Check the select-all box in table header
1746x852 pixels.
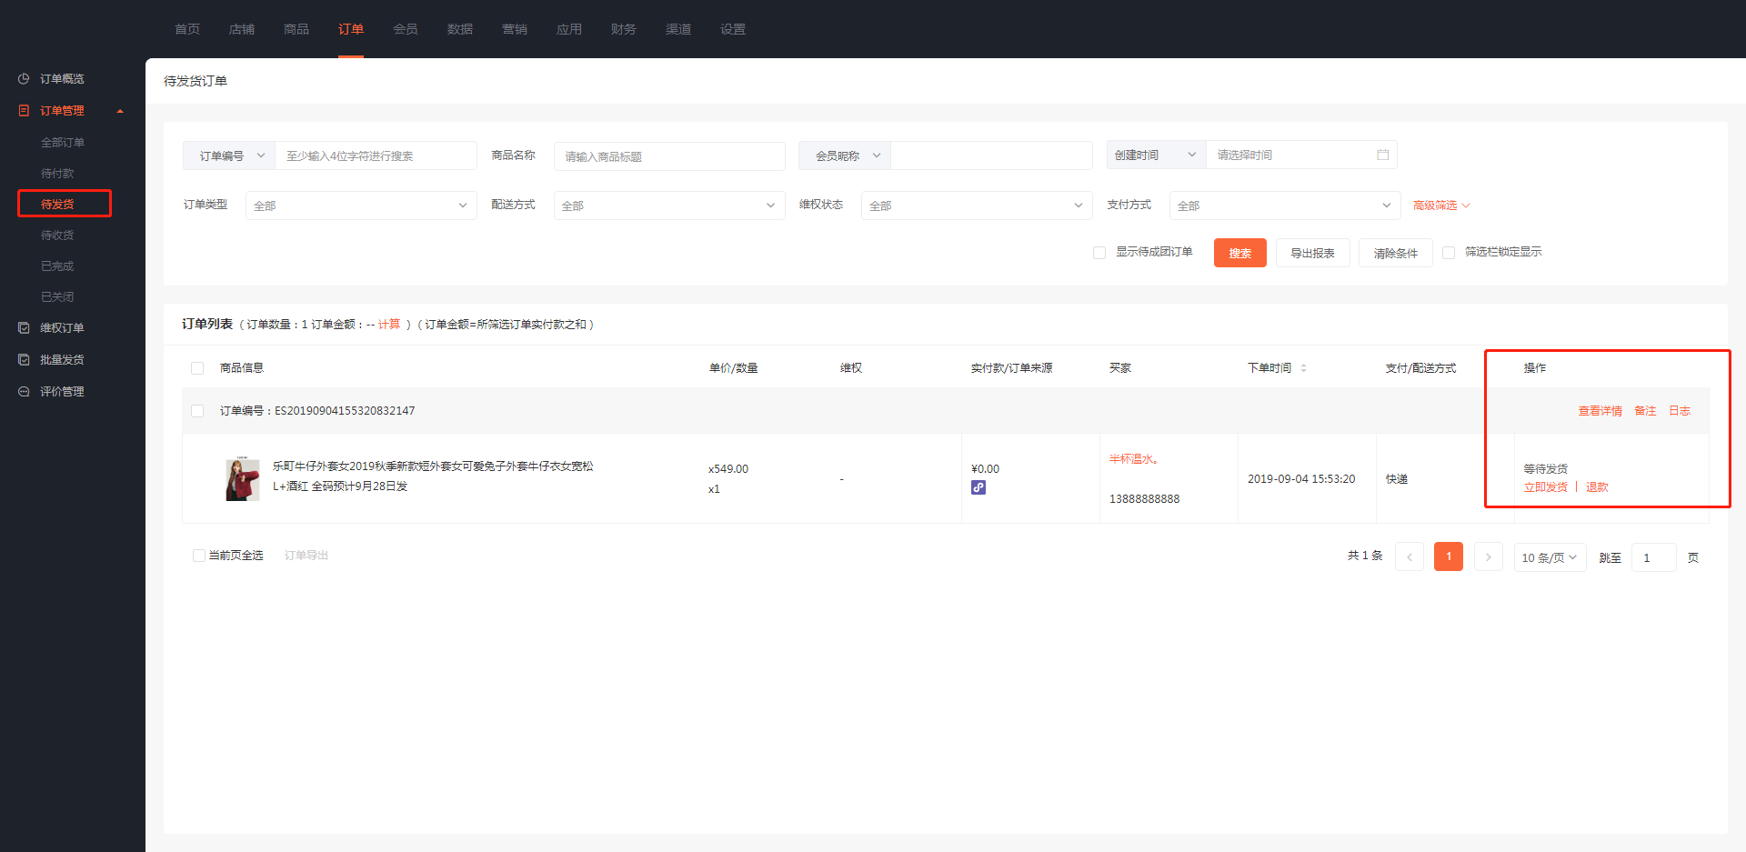(197, 368)
